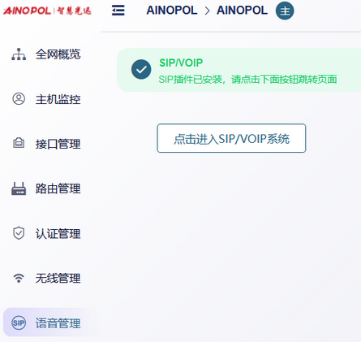Click the Wi-Fi icon for 无线管理
The image size is (361, 342).
(19, 278)
